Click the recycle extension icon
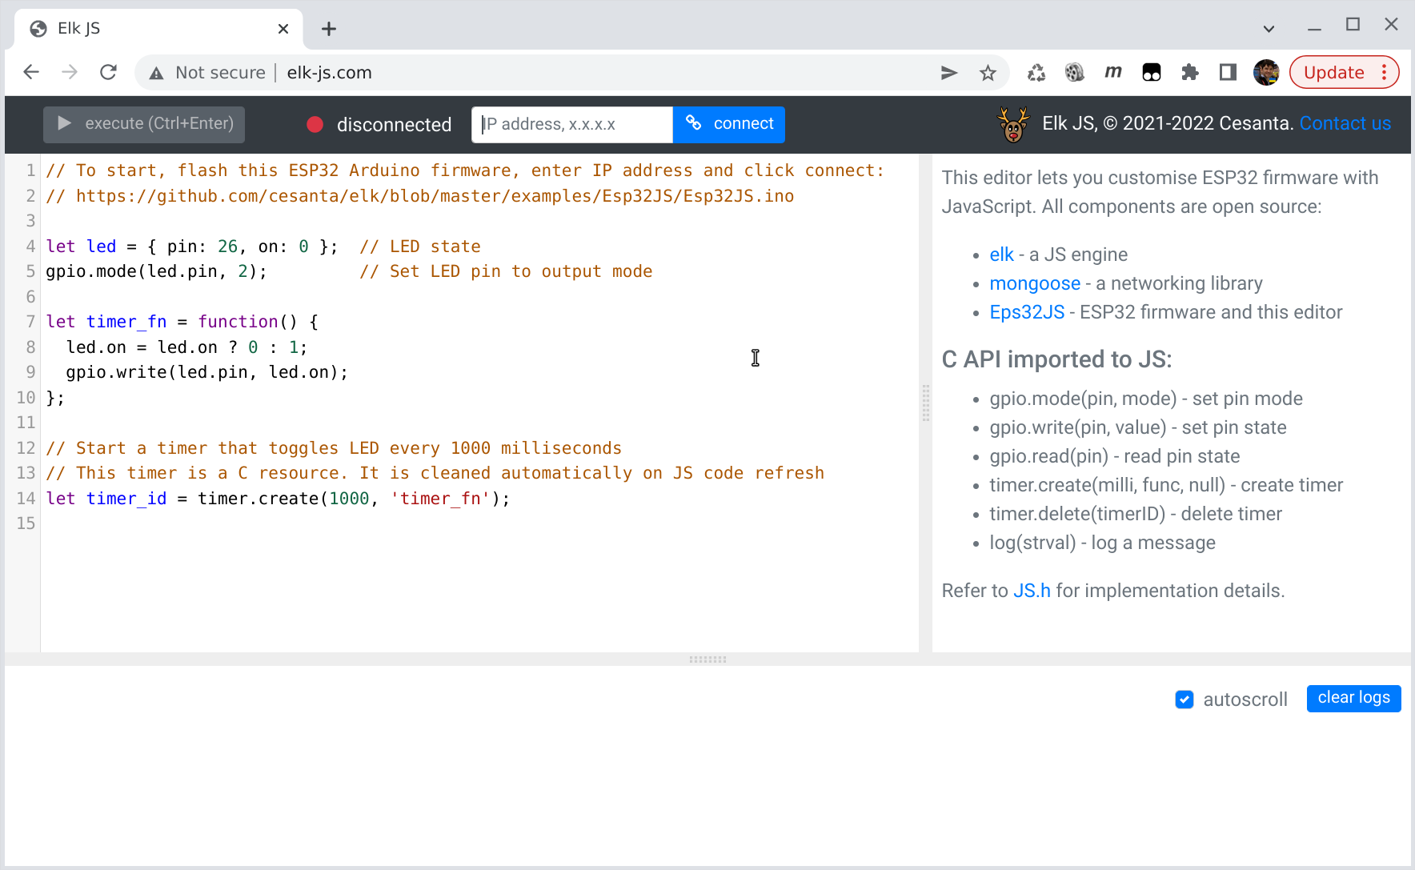 click(1036, 73)
